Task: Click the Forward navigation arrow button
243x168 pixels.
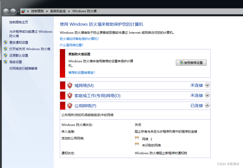Action: coord(13,11)
